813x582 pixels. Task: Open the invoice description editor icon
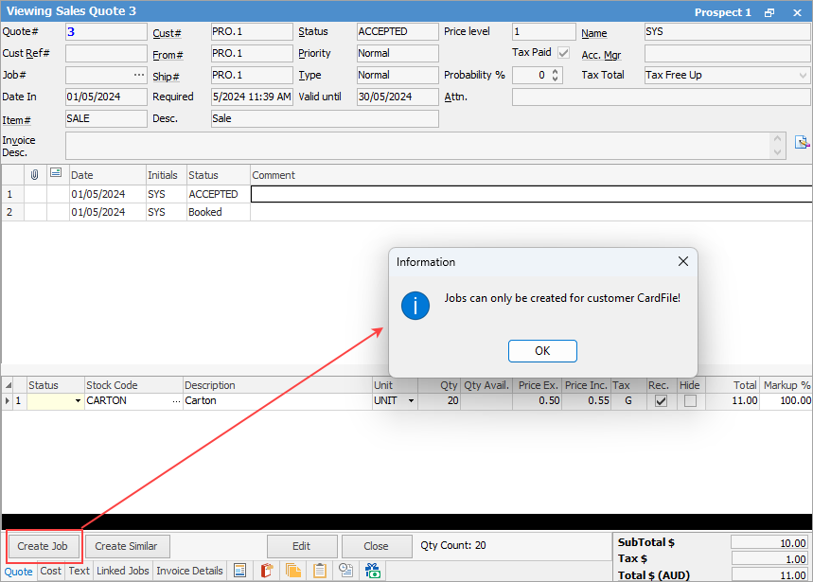[802, 143]
